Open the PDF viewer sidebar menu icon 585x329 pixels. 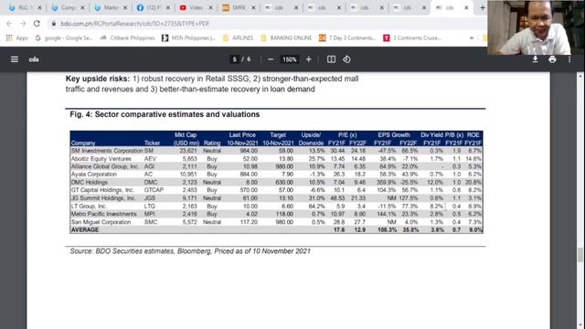point(15,59)
